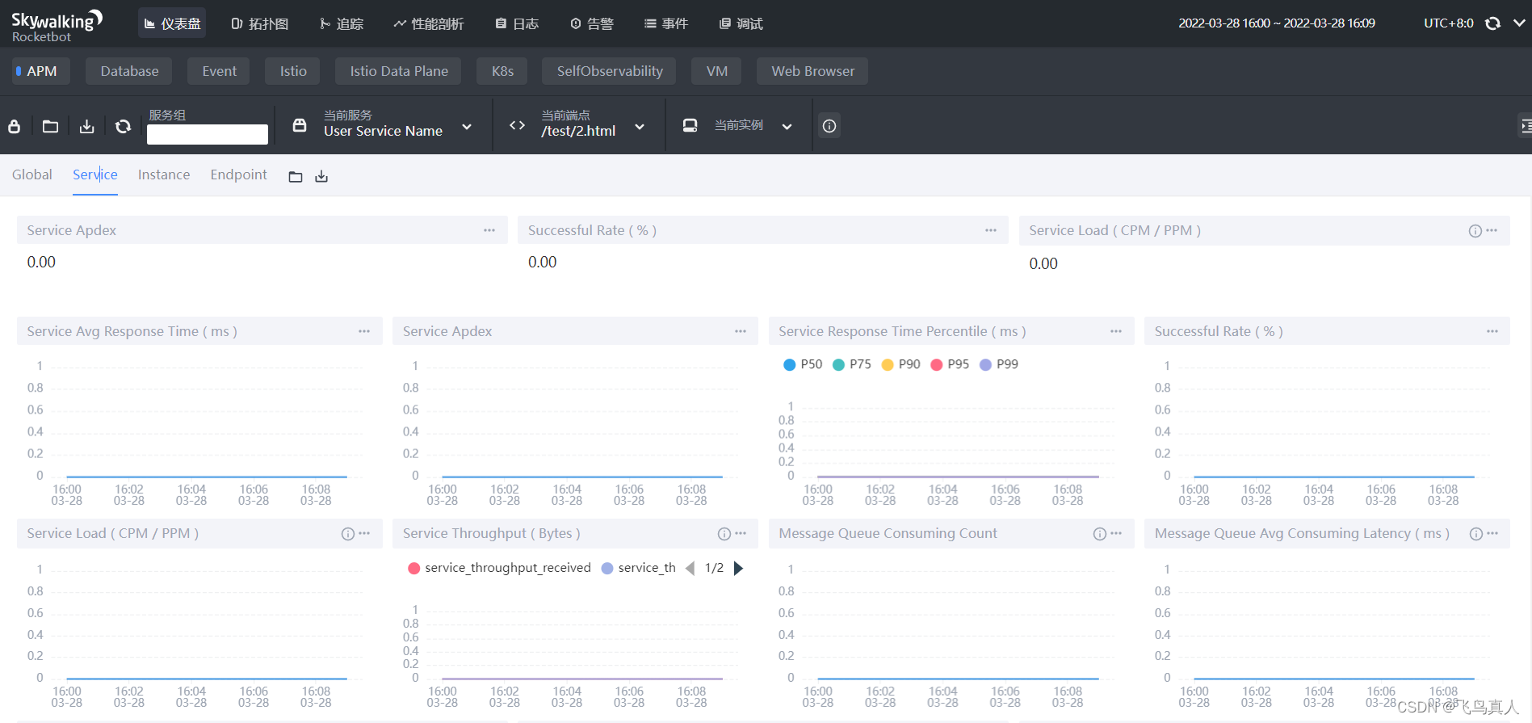The image size is (1532, 723).
Task: Go to next legend page arrow
Action: pyautogui.click(x=738, y=568)
